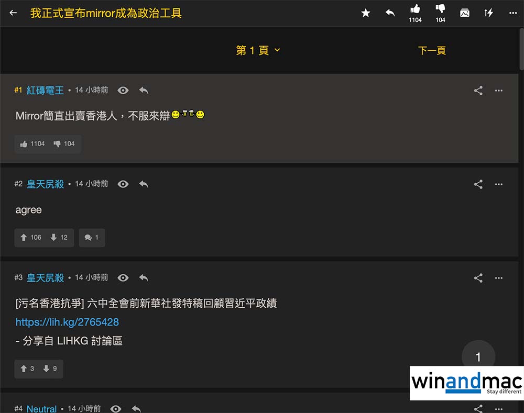Image resolution: width=524 pixels, height=413 pixels.
Task: Click the page scrollbar thumb
Action: click(521, 49)
